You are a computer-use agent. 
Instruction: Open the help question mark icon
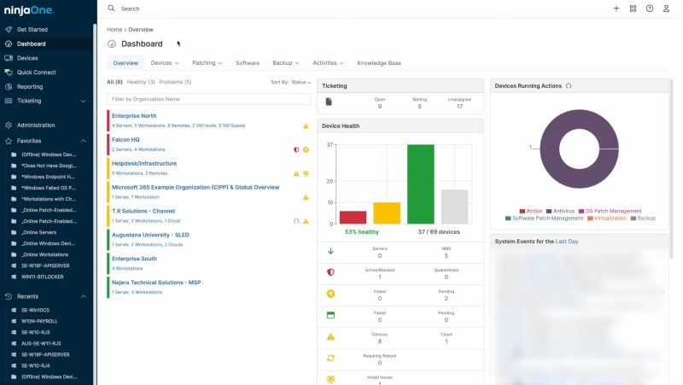(x=650, y=9)
